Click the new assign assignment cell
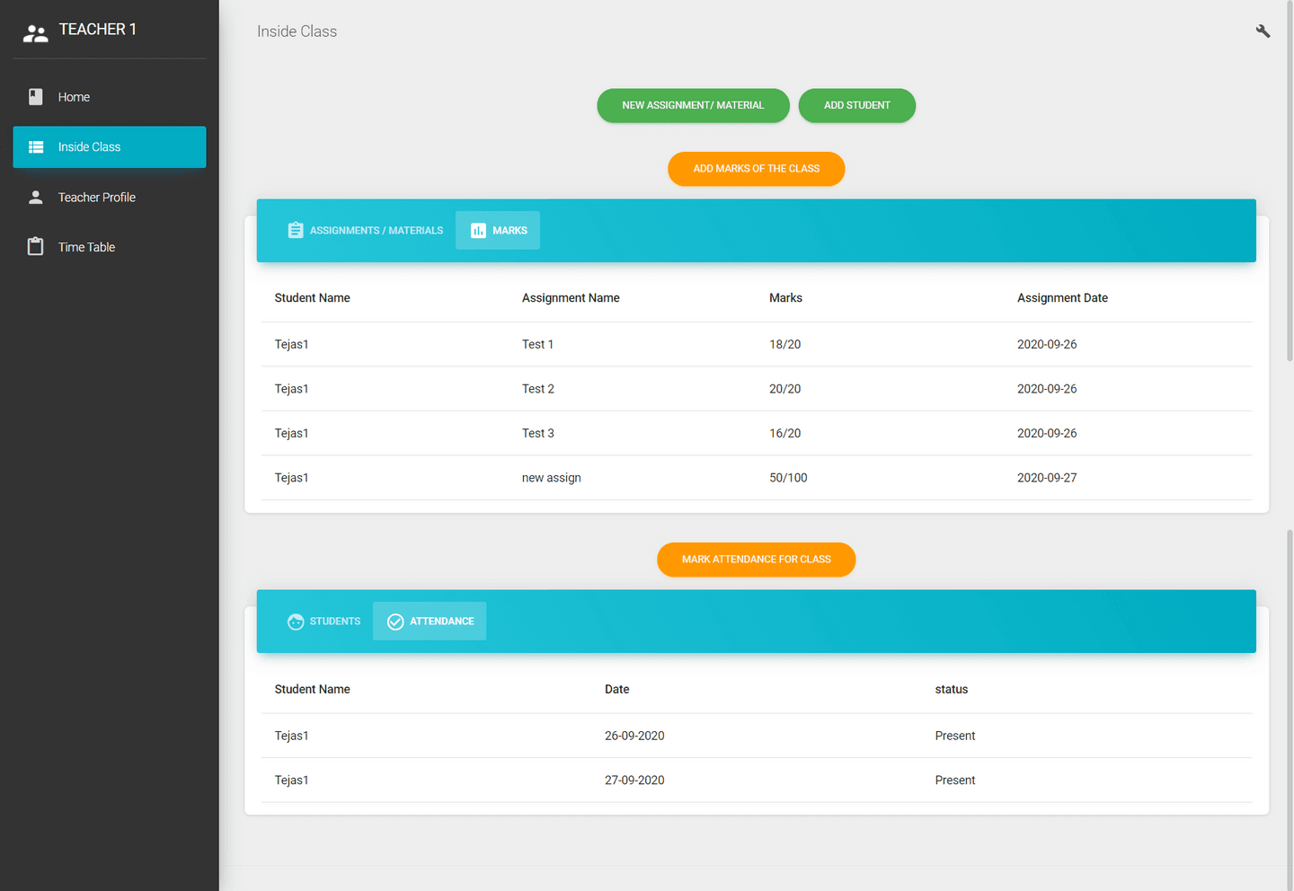The width and height of the screenshot is (1294, 891). (x=552, y=478)
